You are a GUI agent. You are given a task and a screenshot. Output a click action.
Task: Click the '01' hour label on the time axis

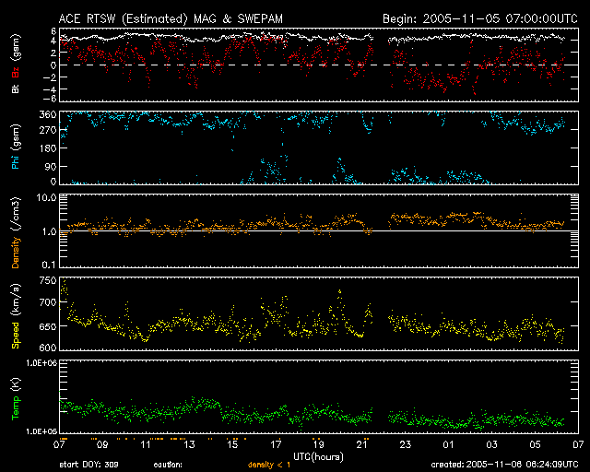[x=449, y=445]
